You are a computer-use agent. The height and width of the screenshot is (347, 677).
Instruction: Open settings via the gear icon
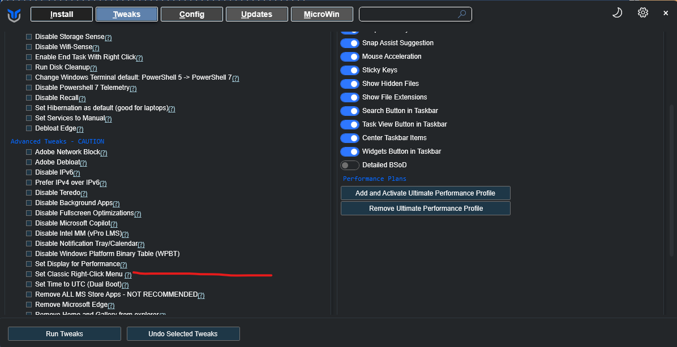click(642, 12)
